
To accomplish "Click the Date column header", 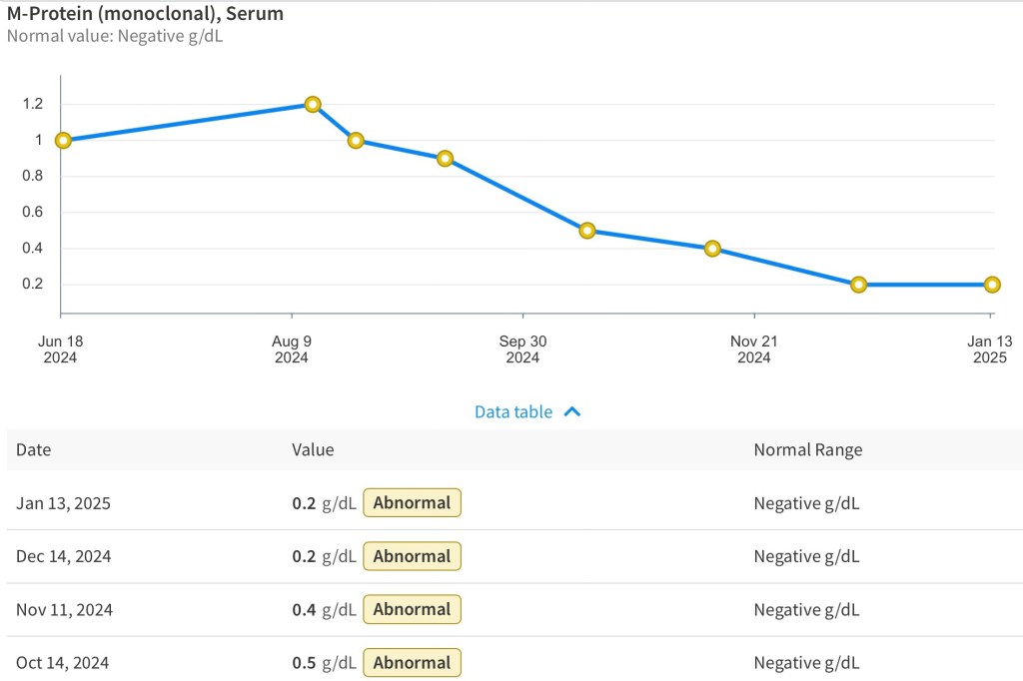I will pyautogui.click(x=33, y=449).
